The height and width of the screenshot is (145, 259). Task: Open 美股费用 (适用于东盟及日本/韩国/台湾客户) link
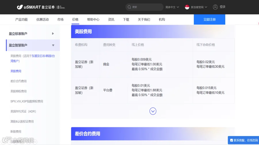click(x=33, y=58)
